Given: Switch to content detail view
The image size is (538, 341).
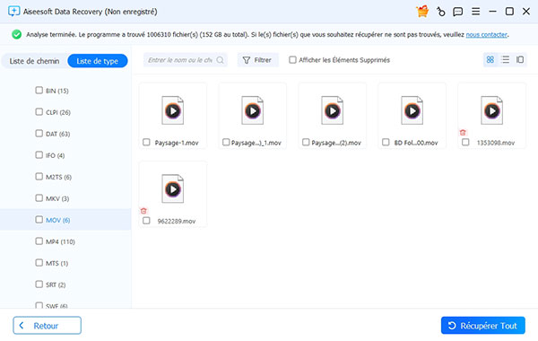Looking at the screenshot, I should click(x=520, y=60).
